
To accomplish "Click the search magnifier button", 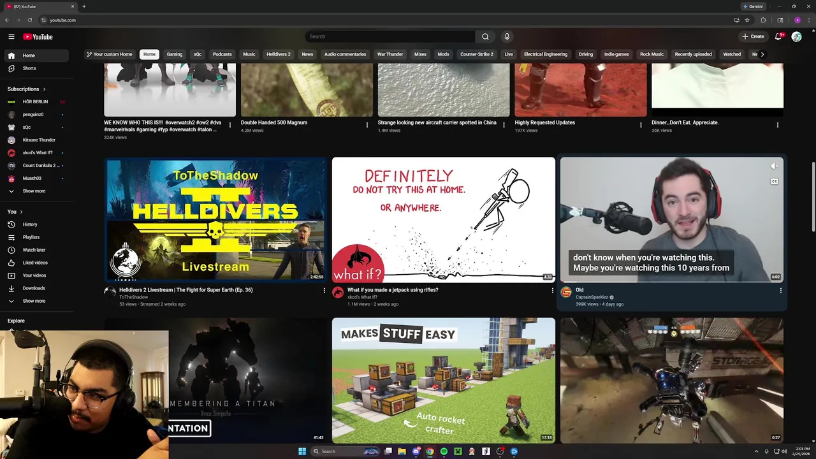I will point(485,36).
